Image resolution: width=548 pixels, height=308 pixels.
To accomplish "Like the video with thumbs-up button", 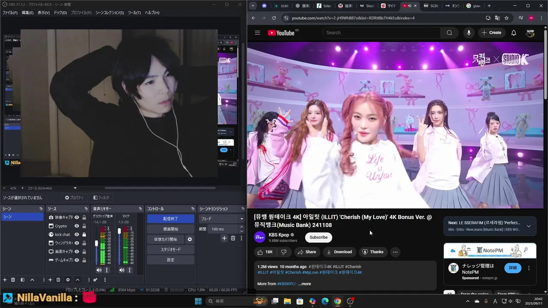I will [265, 252].
